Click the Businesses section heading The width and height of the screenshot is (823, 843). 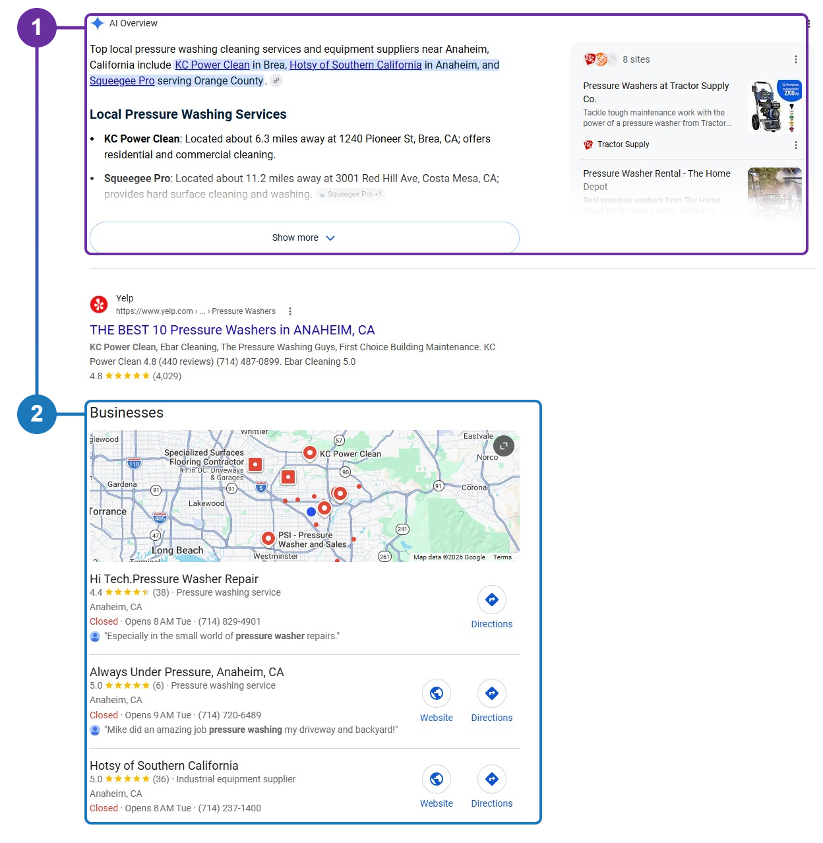click(x=127, y=413)
